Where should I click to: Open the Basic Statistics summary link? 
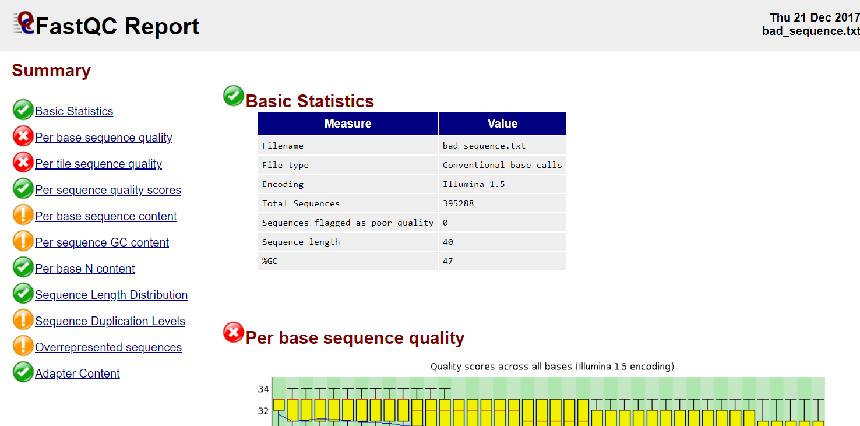click(x=74, y=111)
